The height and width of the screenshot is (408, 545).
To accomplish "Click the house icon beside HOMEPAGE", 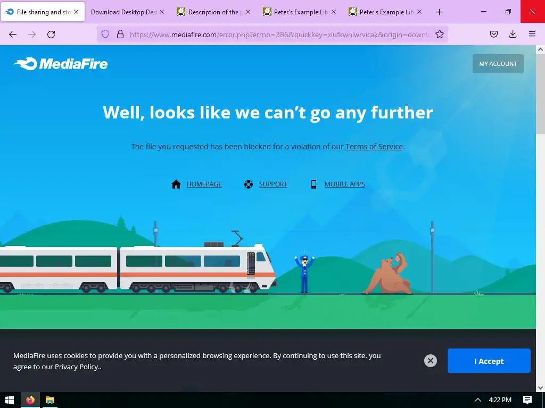I will [x=176, y=184].
